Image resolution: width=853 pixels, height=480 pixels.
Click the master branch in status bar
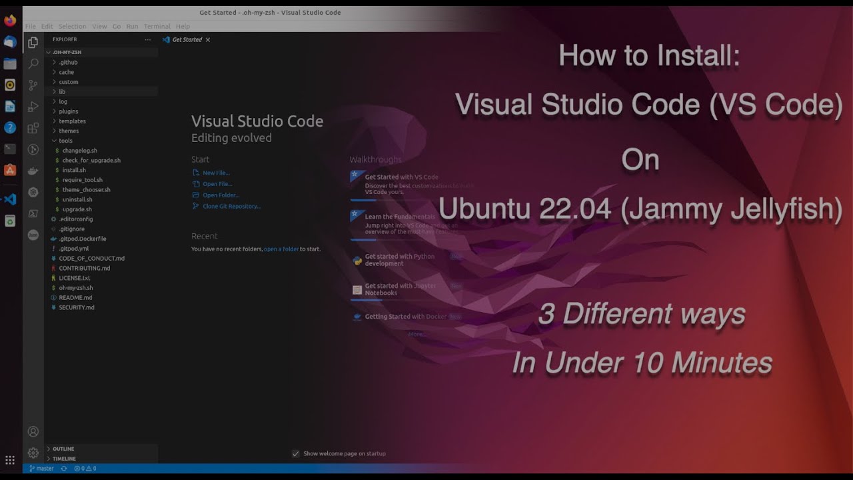tap(41, 468)
